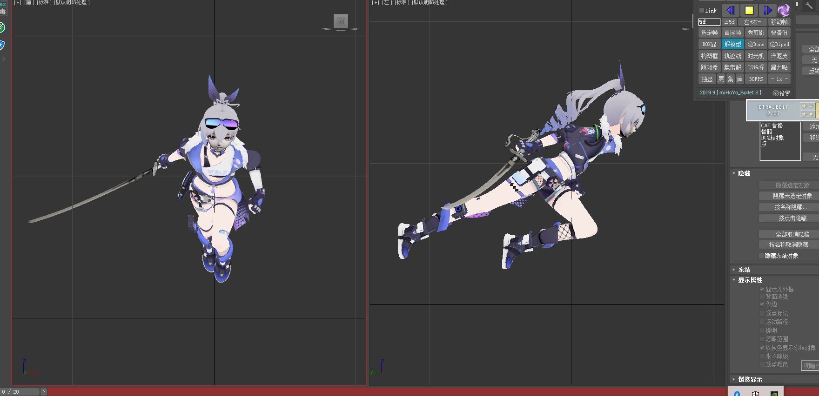Viewport: 819px width, 396px height.
Task: Click the DTrajEdit circle icon
Action: [811, 114]
